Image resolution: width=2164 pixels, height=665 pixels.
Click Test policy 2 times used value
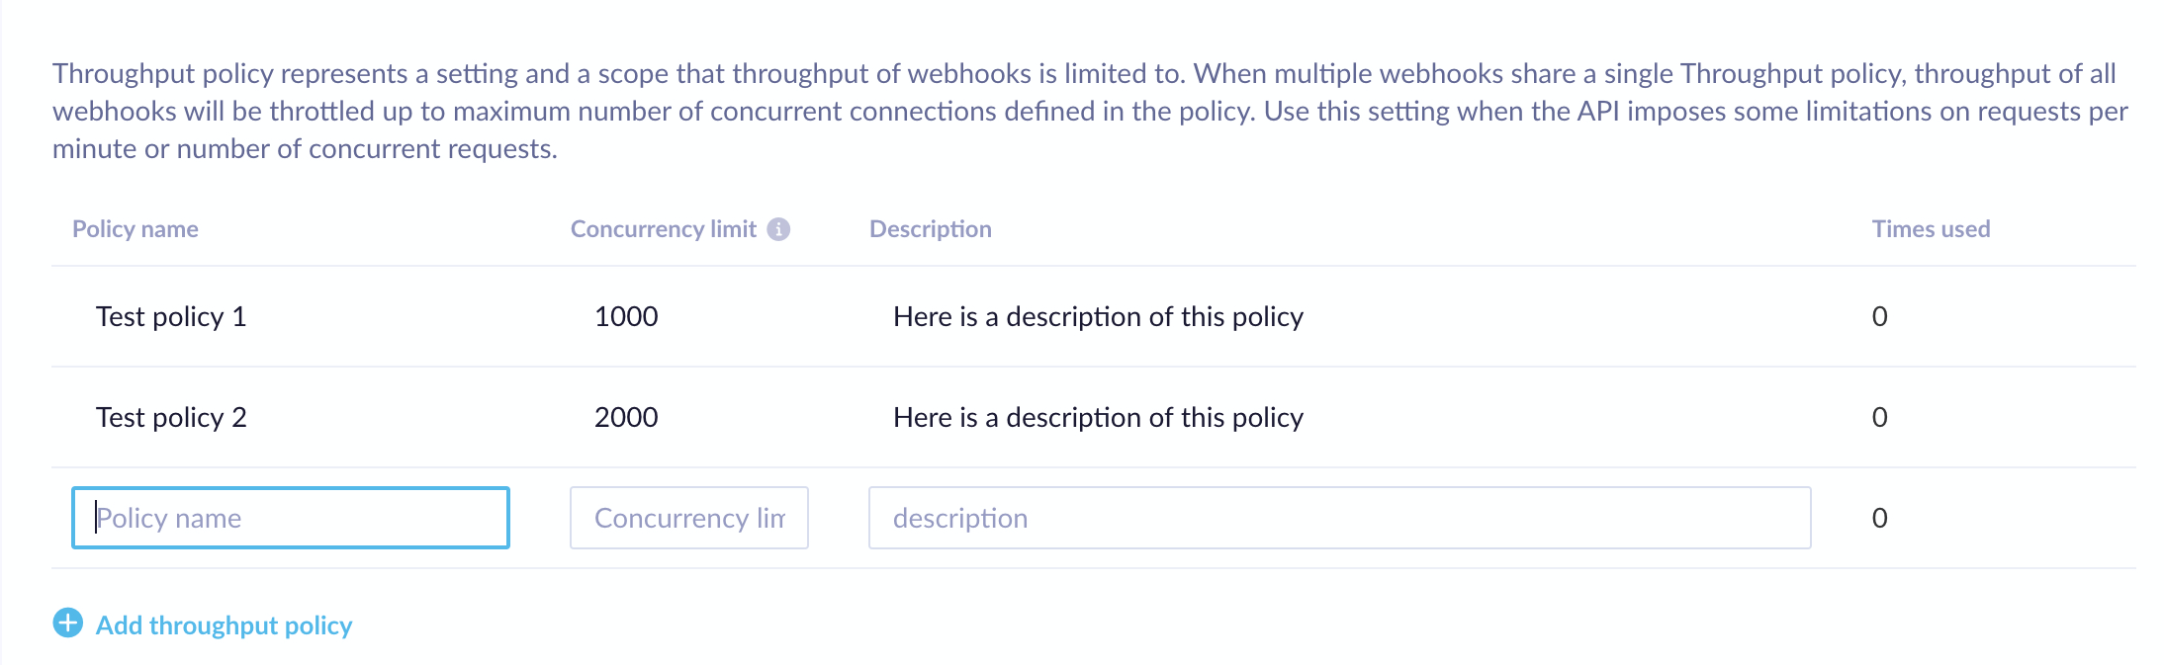[x=1879, y=418]
